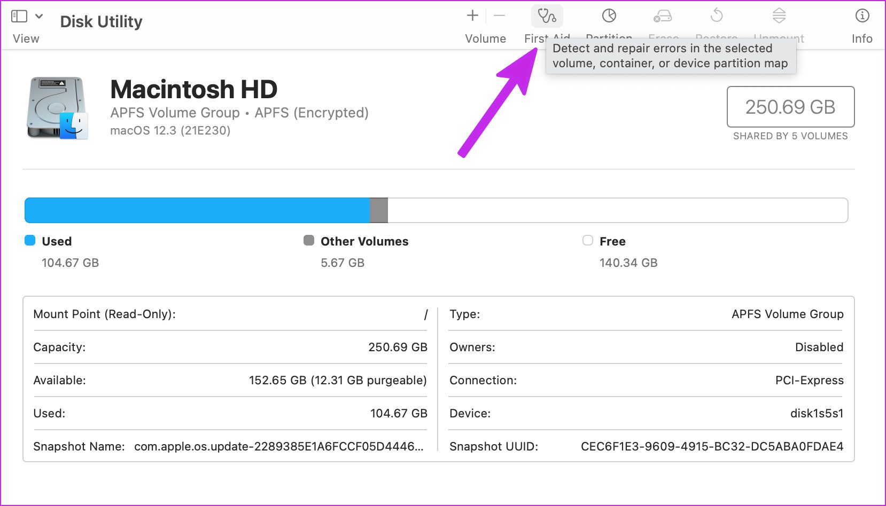
Task: Click the Used 104.67 GB table value
Action: coord(399,413)
